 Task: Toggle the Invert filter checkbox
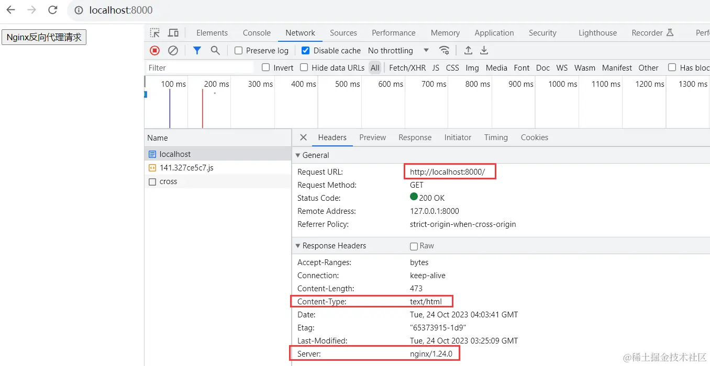click(266, 67)
